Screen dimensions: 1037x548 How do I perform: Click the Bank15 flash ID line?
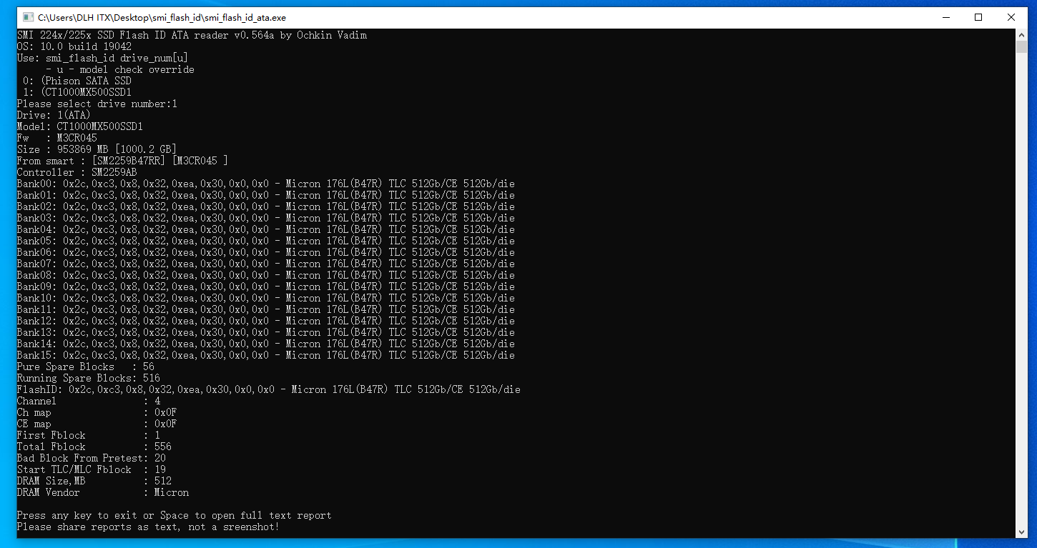(265, 355)
